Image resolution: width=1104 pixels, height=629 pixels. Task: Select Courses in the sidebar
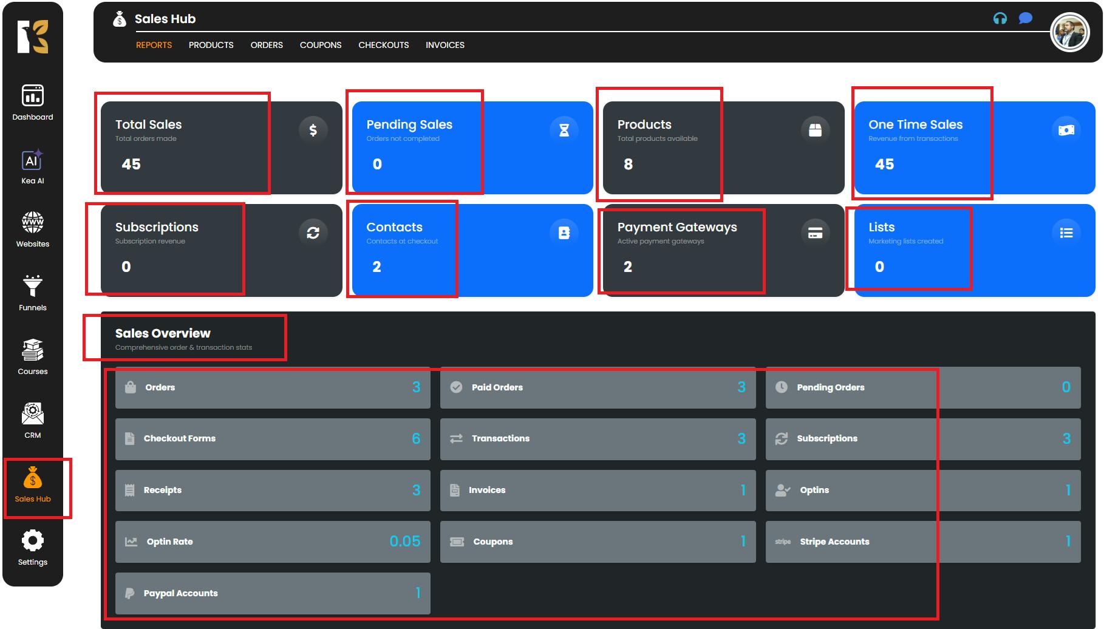tap(33, 356)
